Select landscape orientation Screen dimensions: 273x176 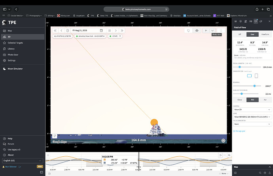(x=249, y=76)
